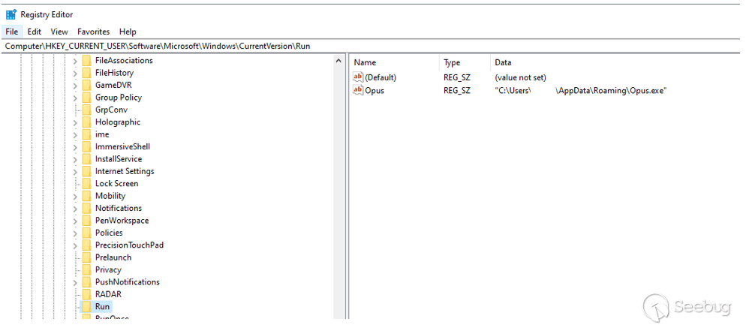Image resolution: width=752 pixels, height=328 pixels.
Task: Expand the ime key
Action: [75, 135]
